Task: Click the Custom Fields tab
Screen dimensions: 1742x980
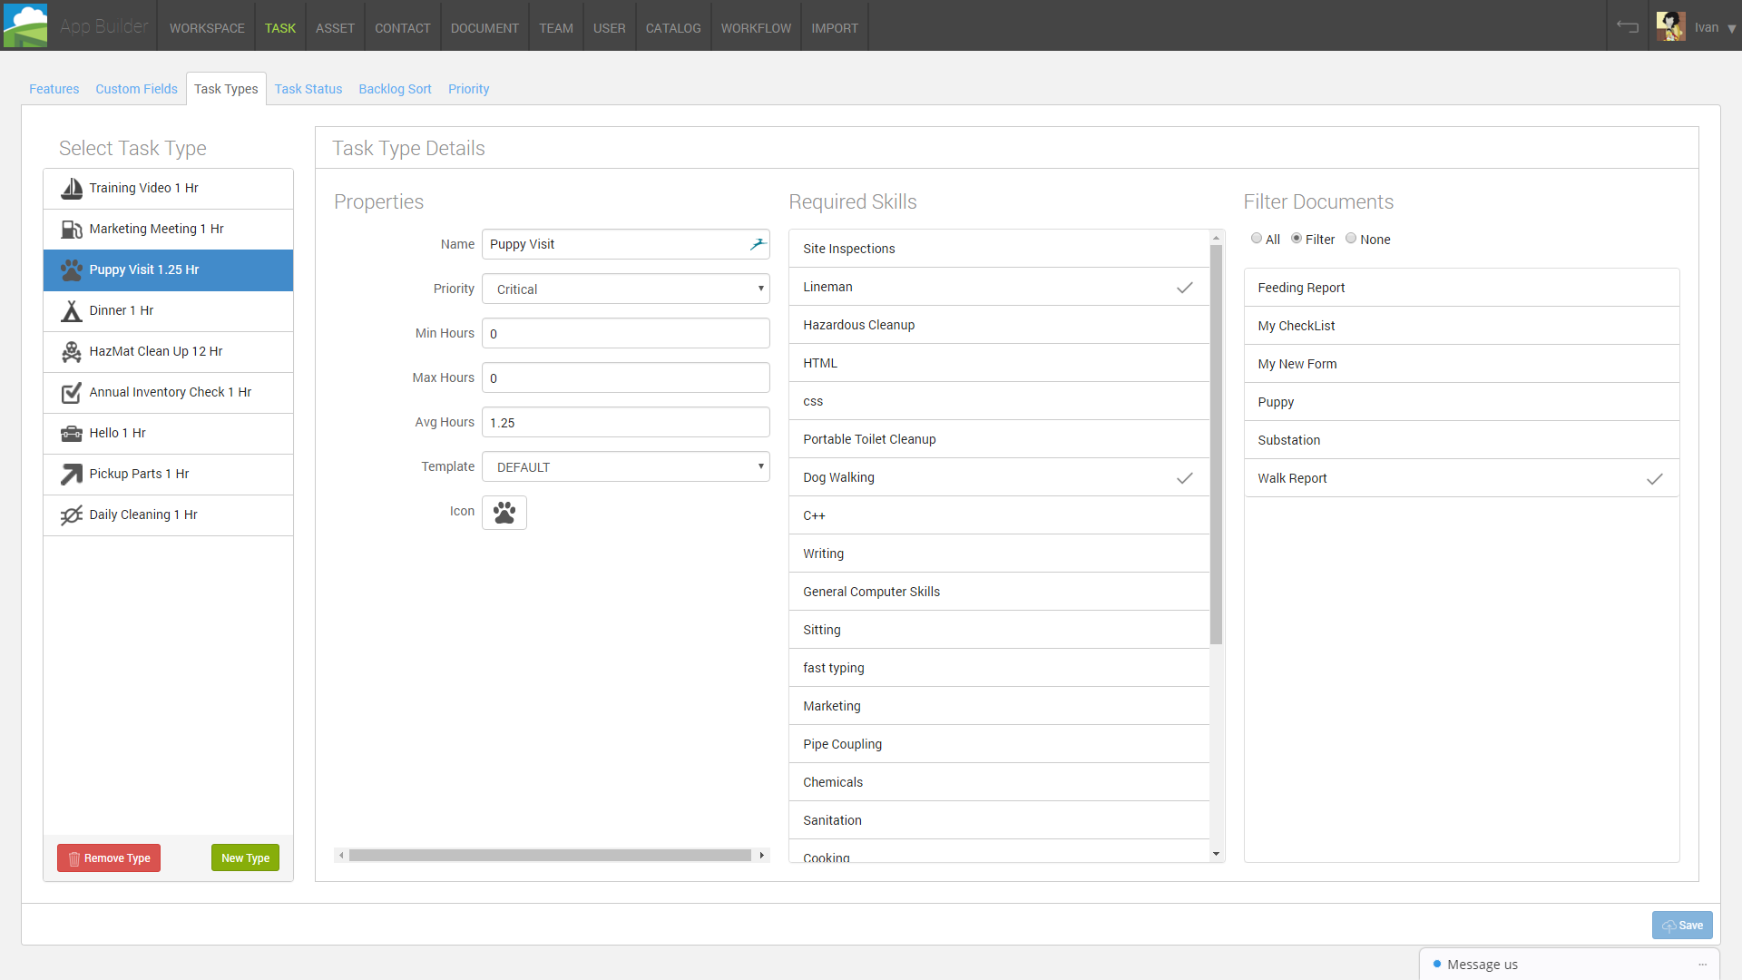Action: pos(136,89)
